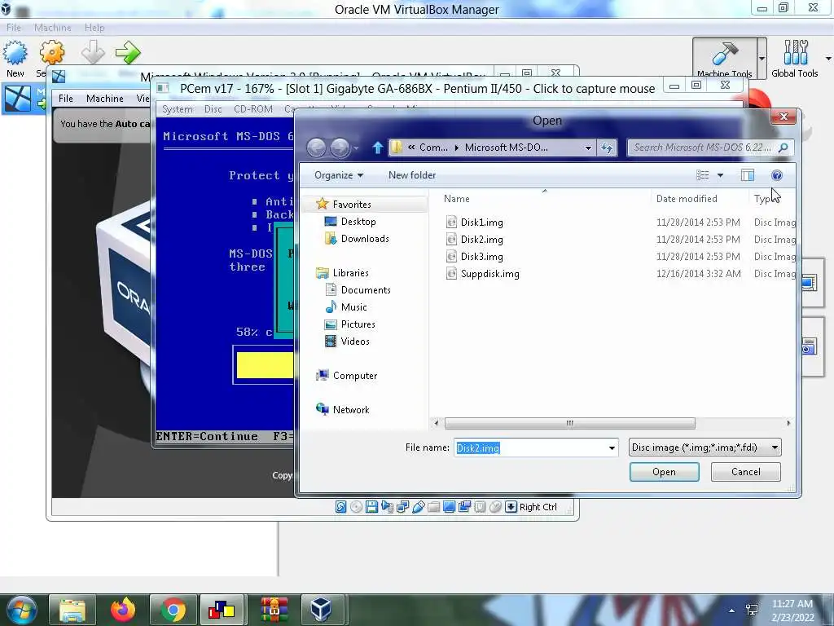Image resolution: width=834 pixels, height=626 pixels.
Task: Open the Videos library
Action: [355, 342]
